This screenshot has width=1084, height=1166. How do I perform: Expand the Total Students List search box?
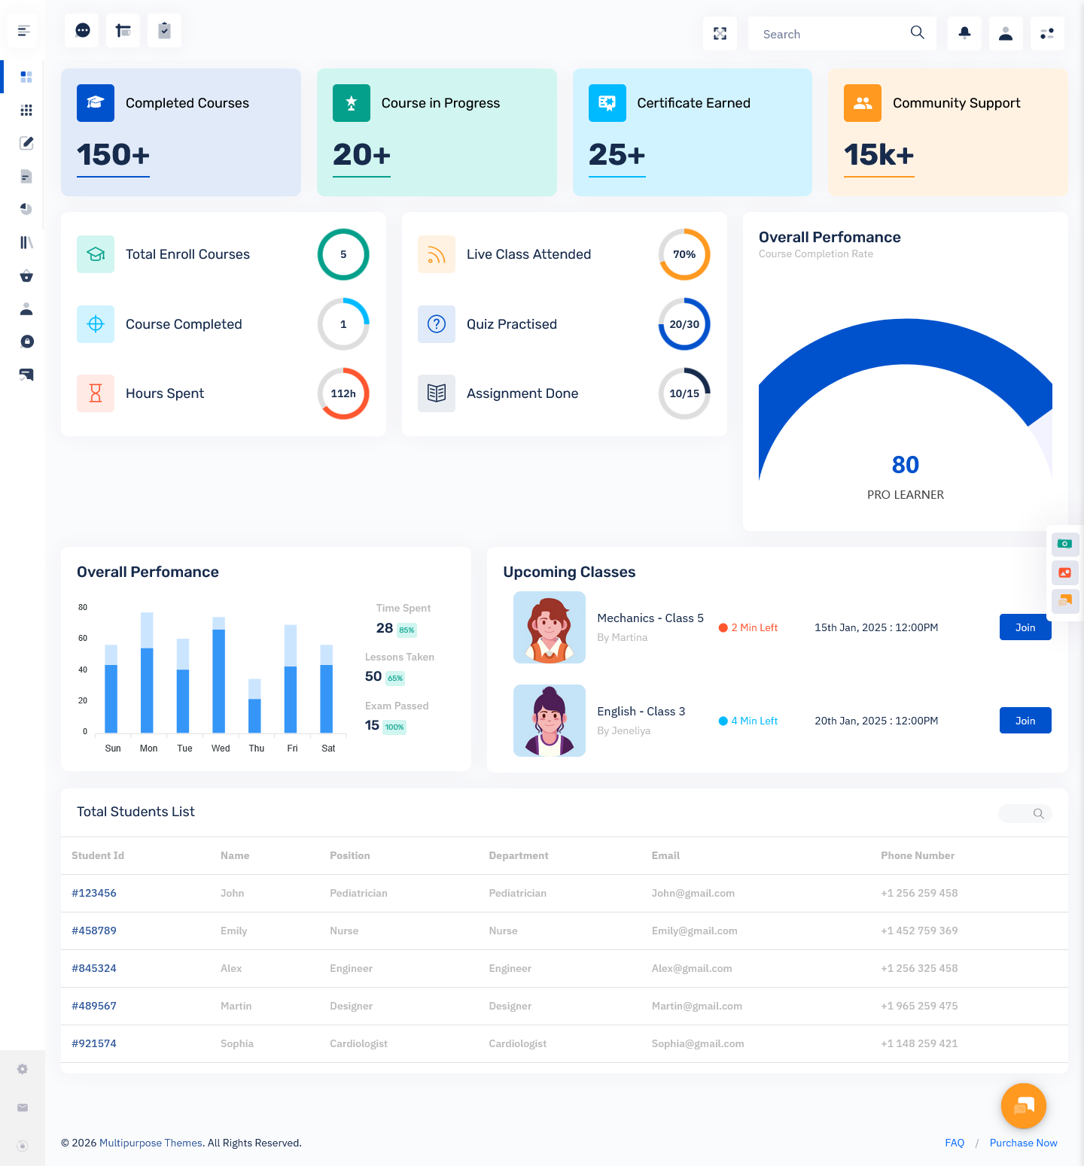pyautogui.click(x=1025, y=813)
